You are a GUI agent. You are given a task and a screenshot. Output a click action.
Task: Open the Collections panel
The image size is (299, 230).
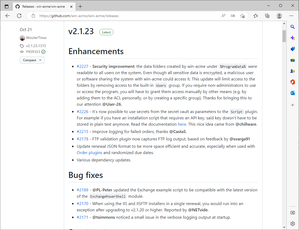pos(267,16)
